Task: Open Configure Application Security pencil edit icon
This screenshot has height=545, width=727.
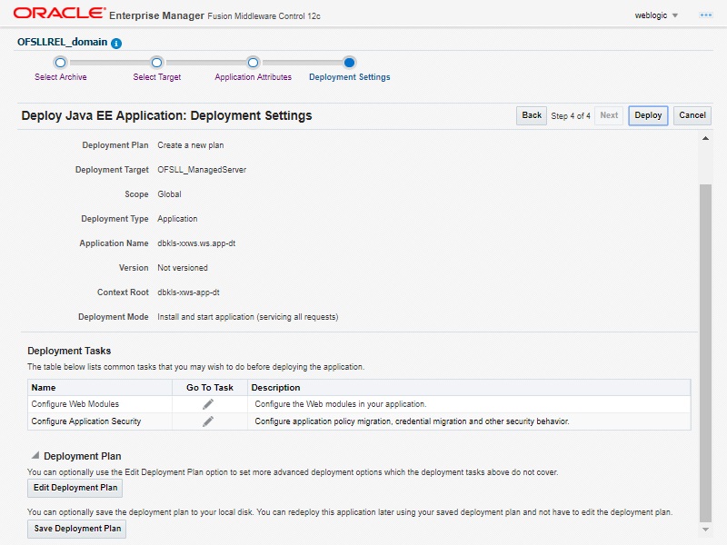Action: click(x=208, y=421)
